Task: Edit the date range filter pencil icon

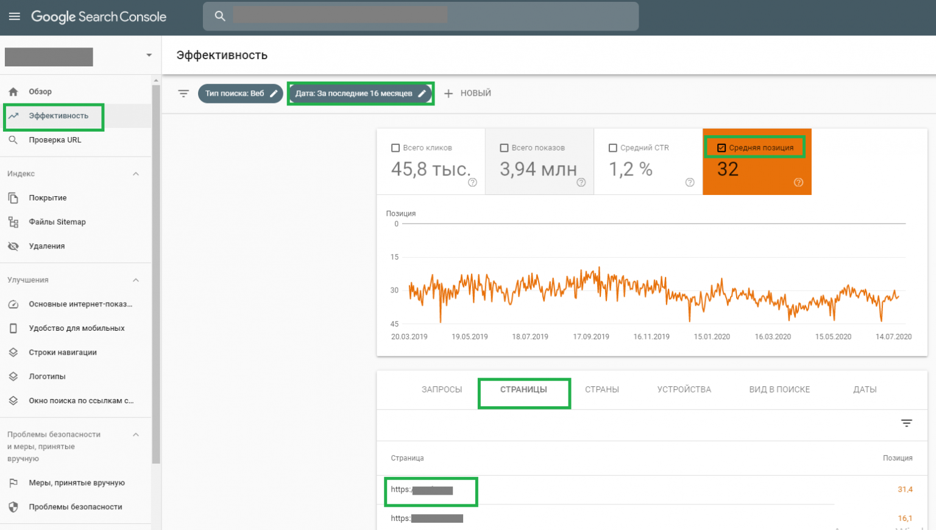Action: (422, 93)
